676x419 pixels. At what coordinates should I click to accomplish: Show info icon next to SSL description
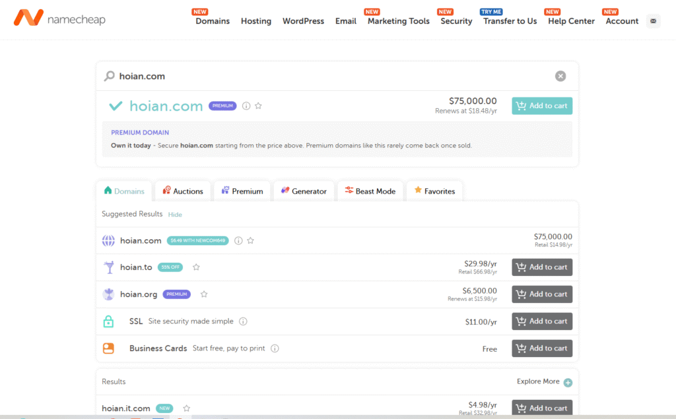[x=243, y=321]
